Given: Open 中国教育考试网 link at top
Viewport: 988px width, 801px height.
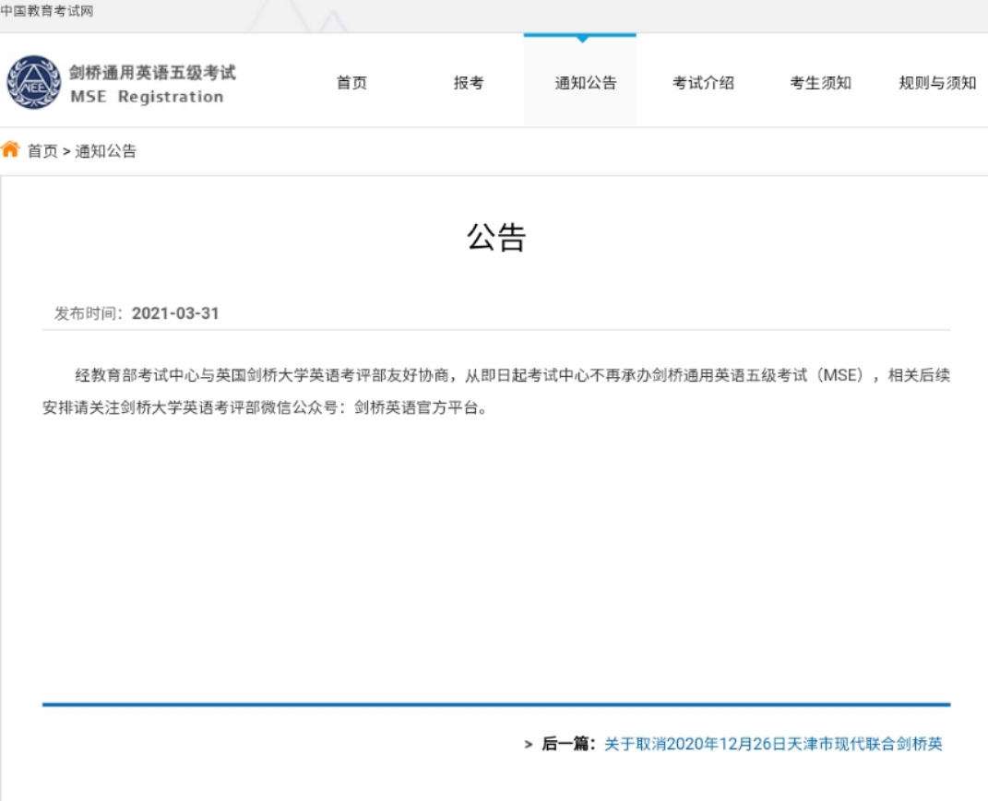Looking at the screenshot, I should pos(47,11).
